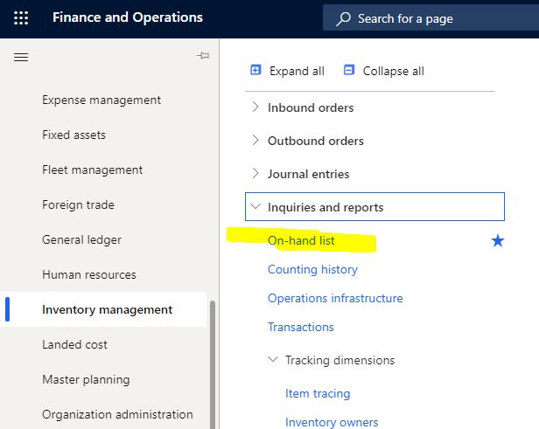The image size is (539, 429).
Task: Click the search magnifier icon
Action: click(x=343, y=18)
